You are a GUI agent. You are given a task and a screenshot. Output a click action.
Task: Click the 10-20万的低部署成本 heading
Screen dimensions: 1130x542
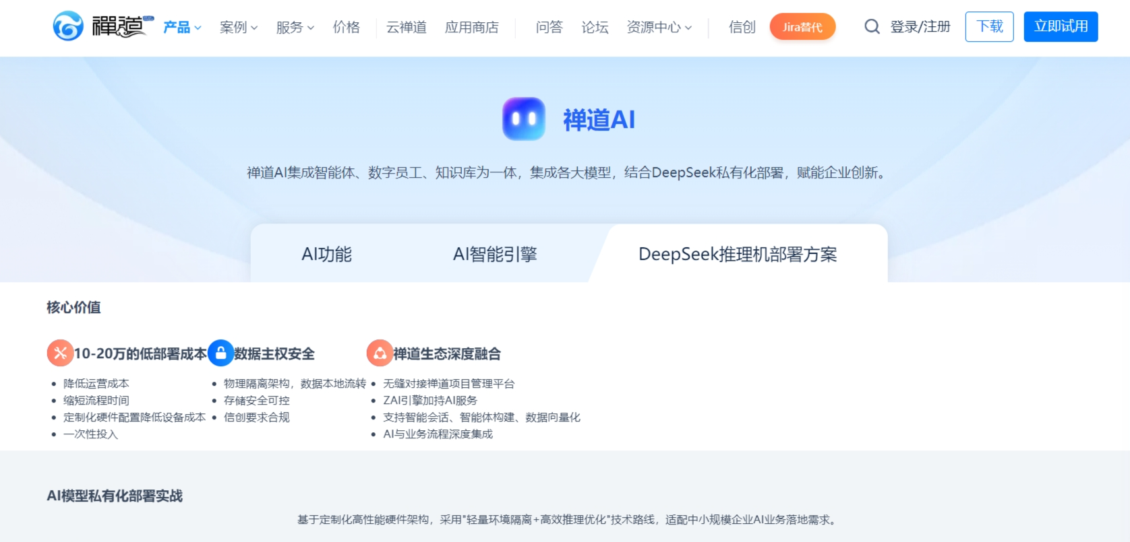[140, 353]
